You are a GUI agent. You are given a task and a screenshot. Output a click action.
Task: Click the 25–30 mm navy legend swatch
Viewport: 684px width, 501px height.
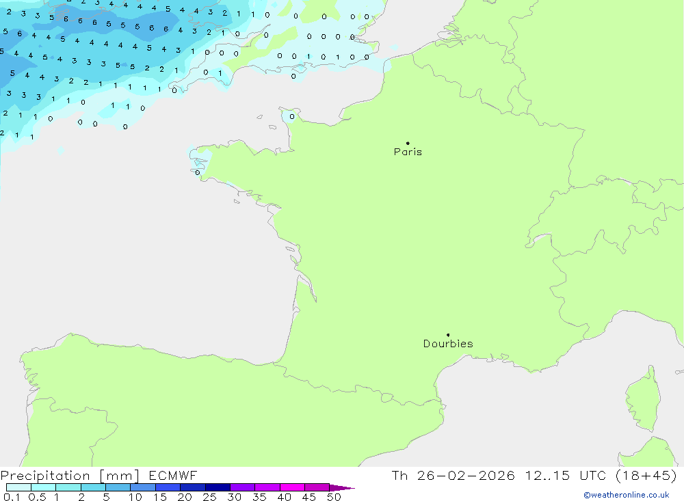tap(218, 487)
